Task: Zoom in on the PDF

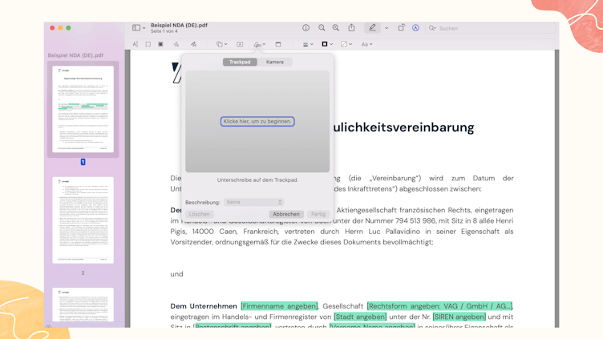Action: (x=336, y=28)
